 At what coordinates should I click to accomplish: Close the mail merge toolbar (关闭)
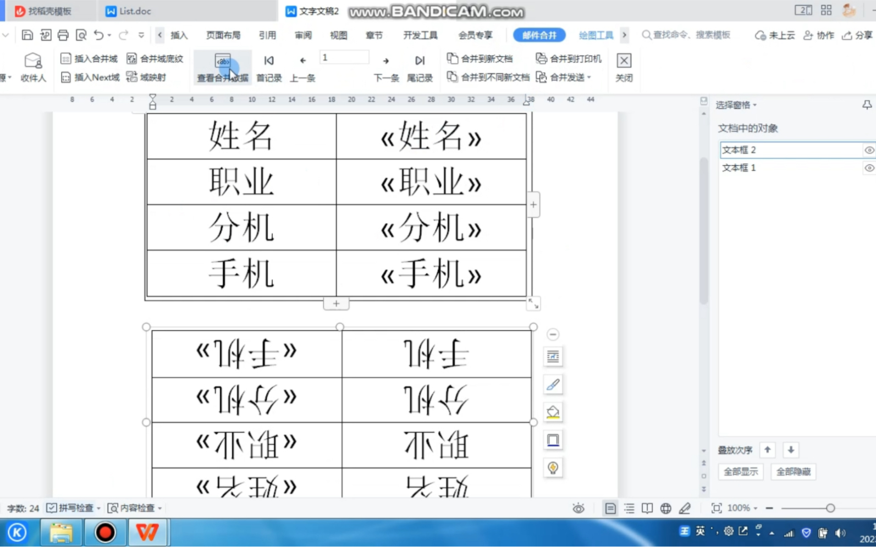pyautogui.click(x=624, y=68)
